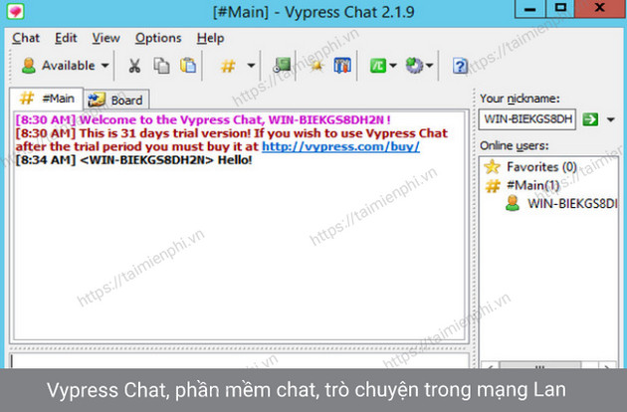Click the green /C command icon
This screenshot has height=412, width=627.
point(378,66)
